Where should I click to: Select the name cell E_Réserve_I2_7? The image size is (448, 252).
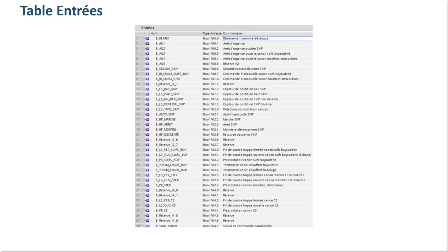pos(167,145)
